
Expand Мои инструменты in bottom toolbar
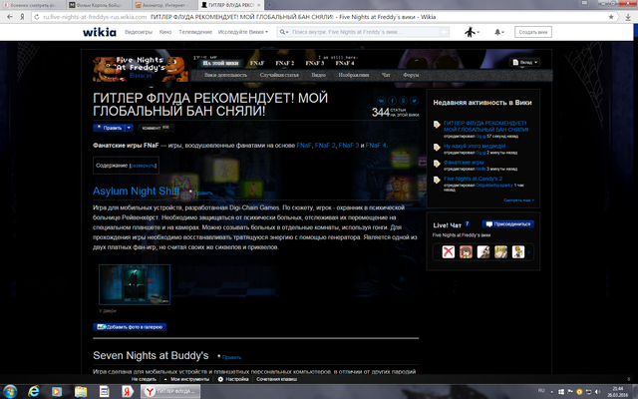(x=186, y=379)
